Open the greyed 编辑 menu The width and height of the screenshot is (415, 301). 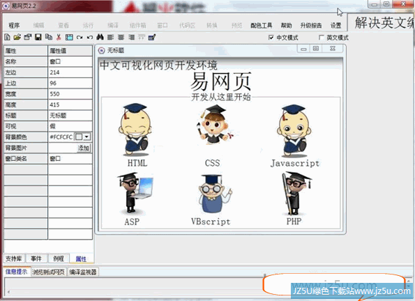(38, 25)
